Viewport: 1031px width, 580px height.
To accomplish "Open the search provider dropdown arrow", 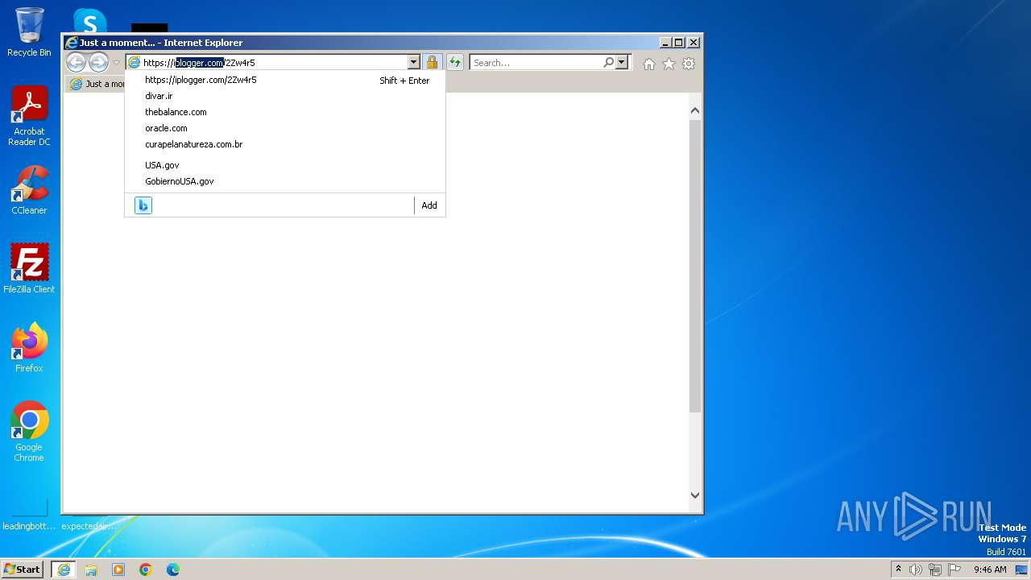I will point(622,62).
